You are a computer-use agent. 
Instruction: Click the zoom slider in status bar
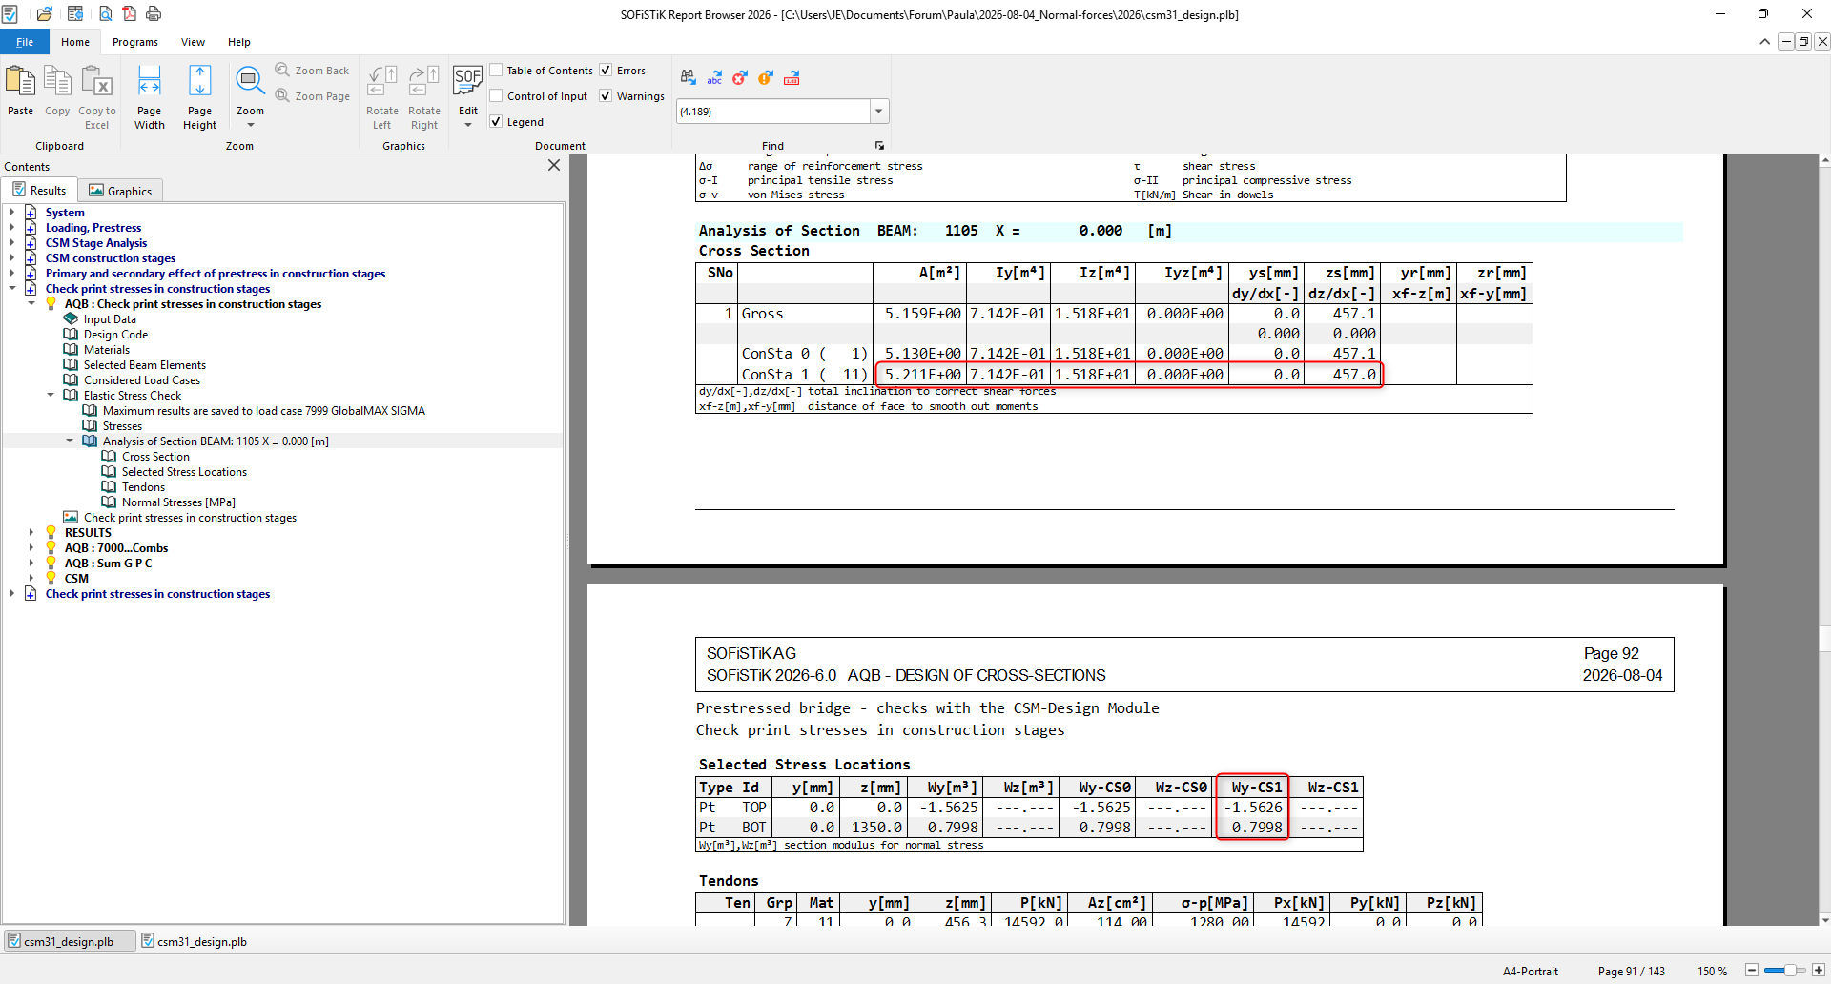(x=1784, y=971)
